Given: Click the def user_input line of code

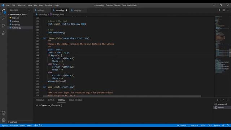Looking at the screenshot, I should pos(59,87).
